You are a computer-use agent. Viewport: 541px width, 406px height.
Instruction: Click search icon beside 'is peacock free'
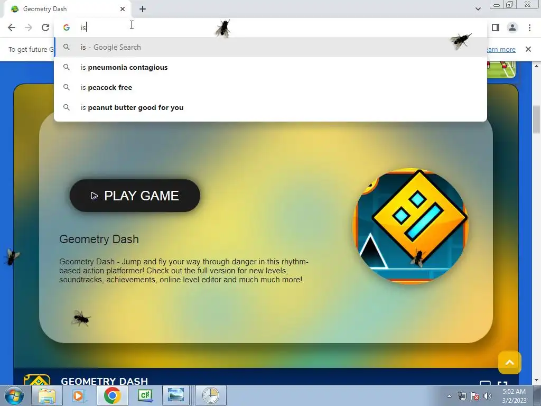67,87
